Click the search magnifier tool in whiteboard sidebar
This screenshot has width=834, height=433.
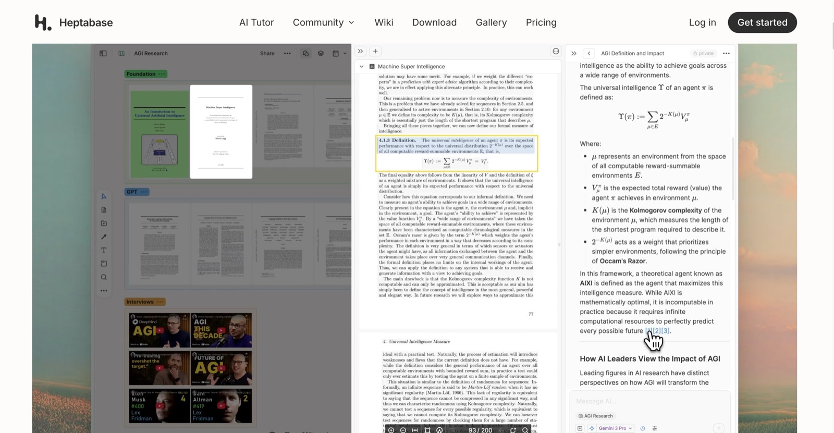[104, 277]
